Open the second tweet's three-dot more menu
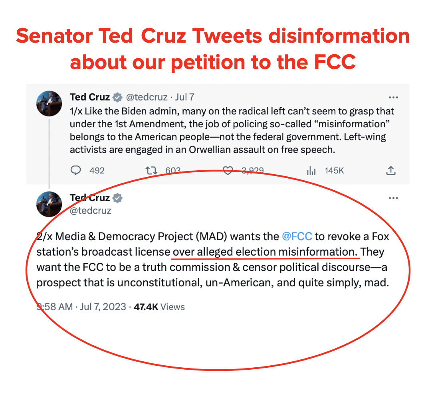Viewport: 428px width, 402px height. 393,198
